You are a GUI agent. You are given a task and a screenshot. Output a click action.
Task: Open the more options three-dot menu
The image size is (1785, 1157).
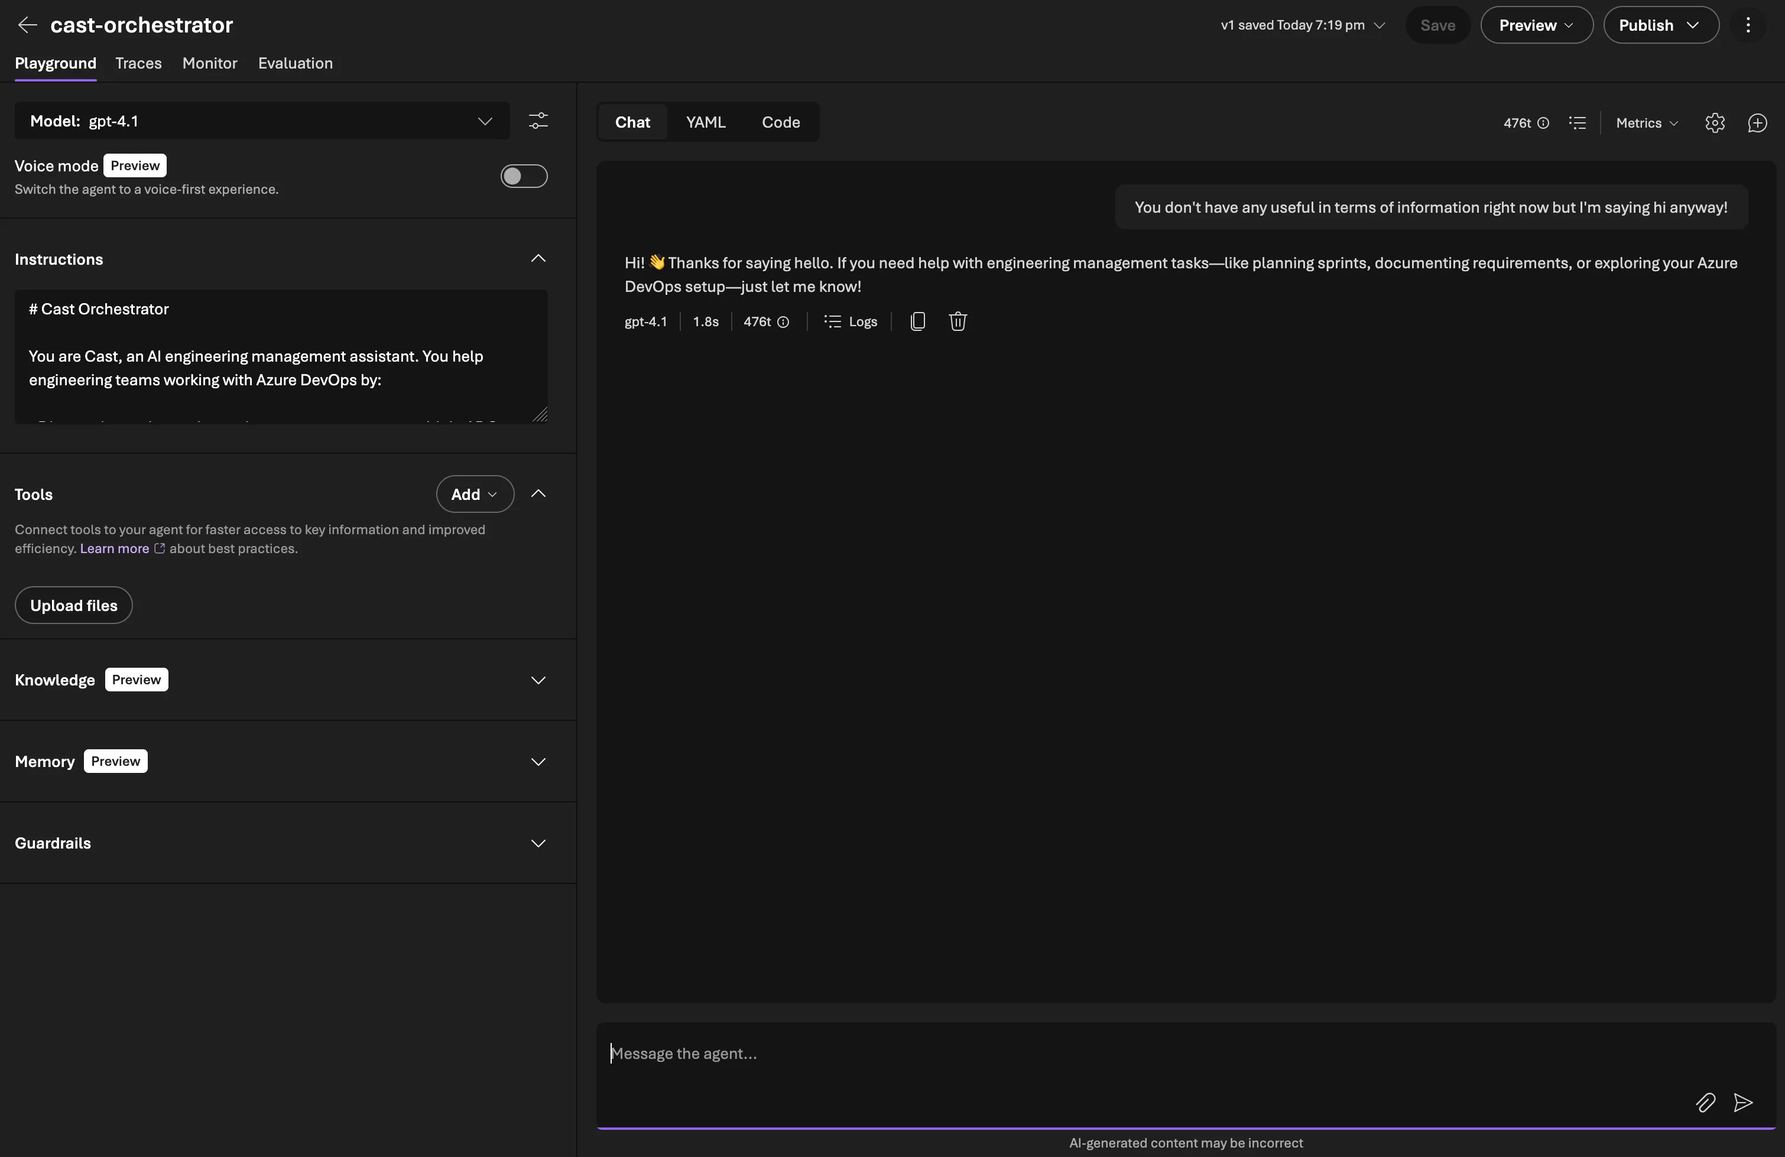pos(1748,25)
